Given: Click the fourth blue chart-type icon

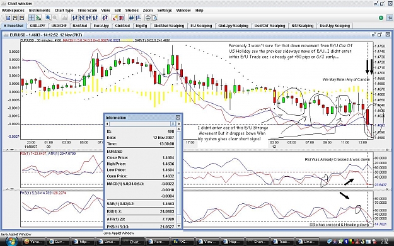Looking at the screenshot, I should tap(95, 18).
